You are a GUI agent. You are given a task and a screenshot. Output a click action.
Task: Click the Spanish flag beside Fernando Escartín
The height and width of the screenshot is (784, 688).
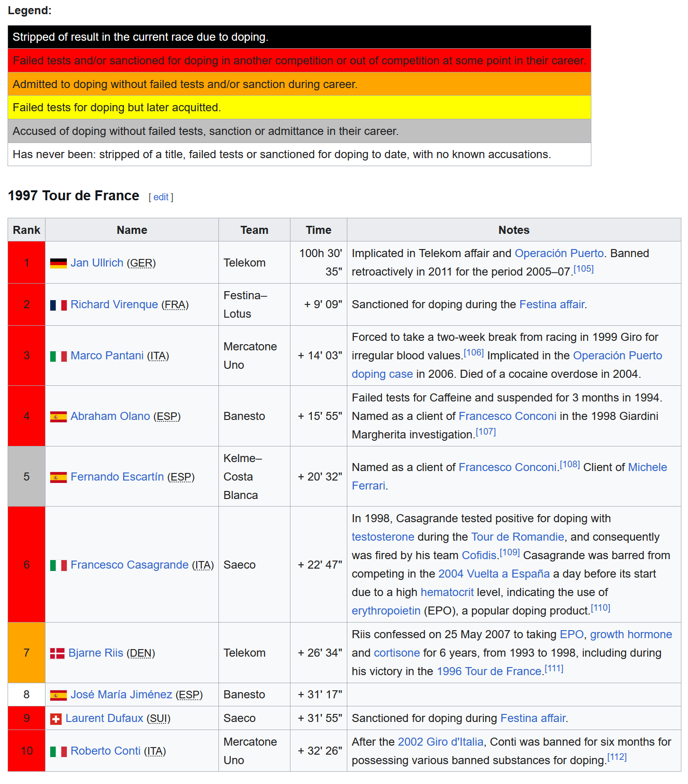(58, 477)
